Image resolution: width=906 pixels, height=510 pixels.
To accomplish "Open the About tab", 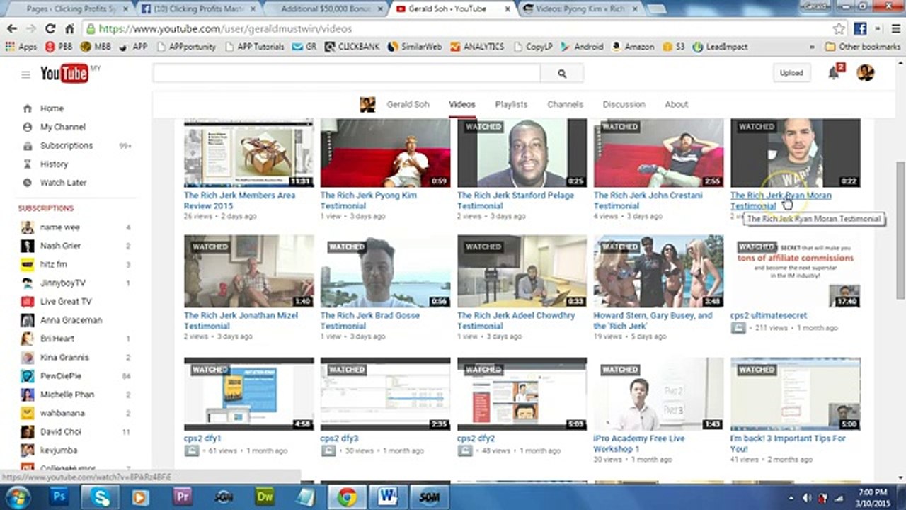I will [x=676, y=104].
